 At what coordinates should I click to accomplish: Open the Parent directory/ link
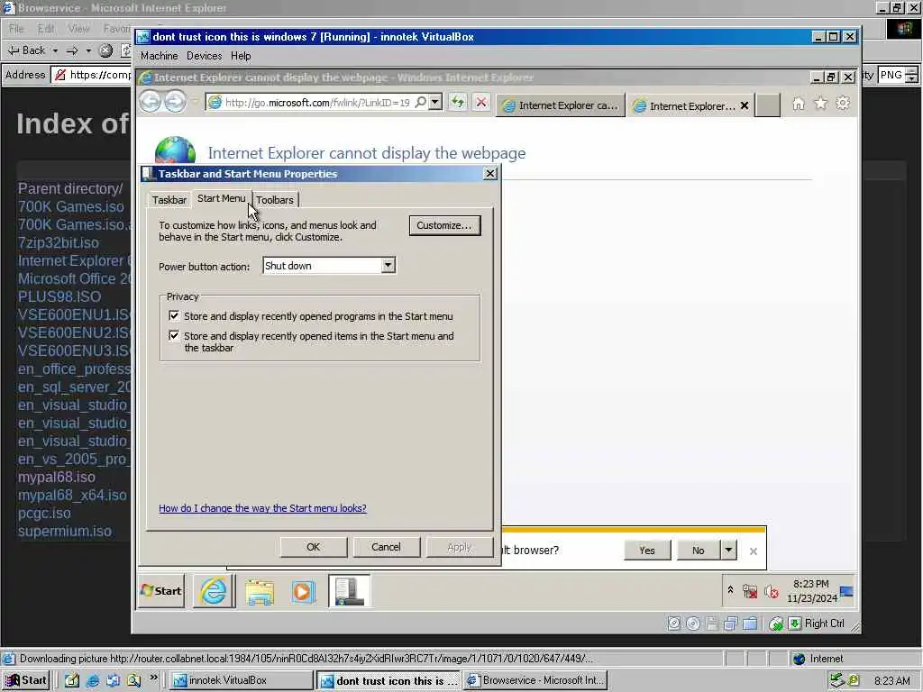[x=70, y=188]
